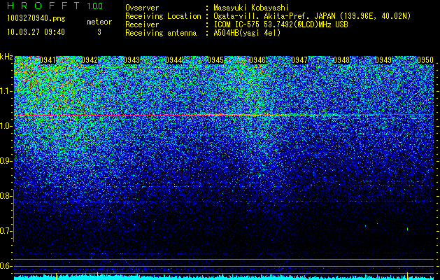
Task: Click the 1.0 frequency axis label
Action: (6, 126)
